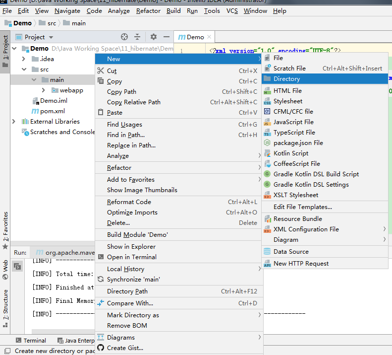This screenshot has width=392, height=355.
Task: Click the package.json File icon
Action: 267,142
